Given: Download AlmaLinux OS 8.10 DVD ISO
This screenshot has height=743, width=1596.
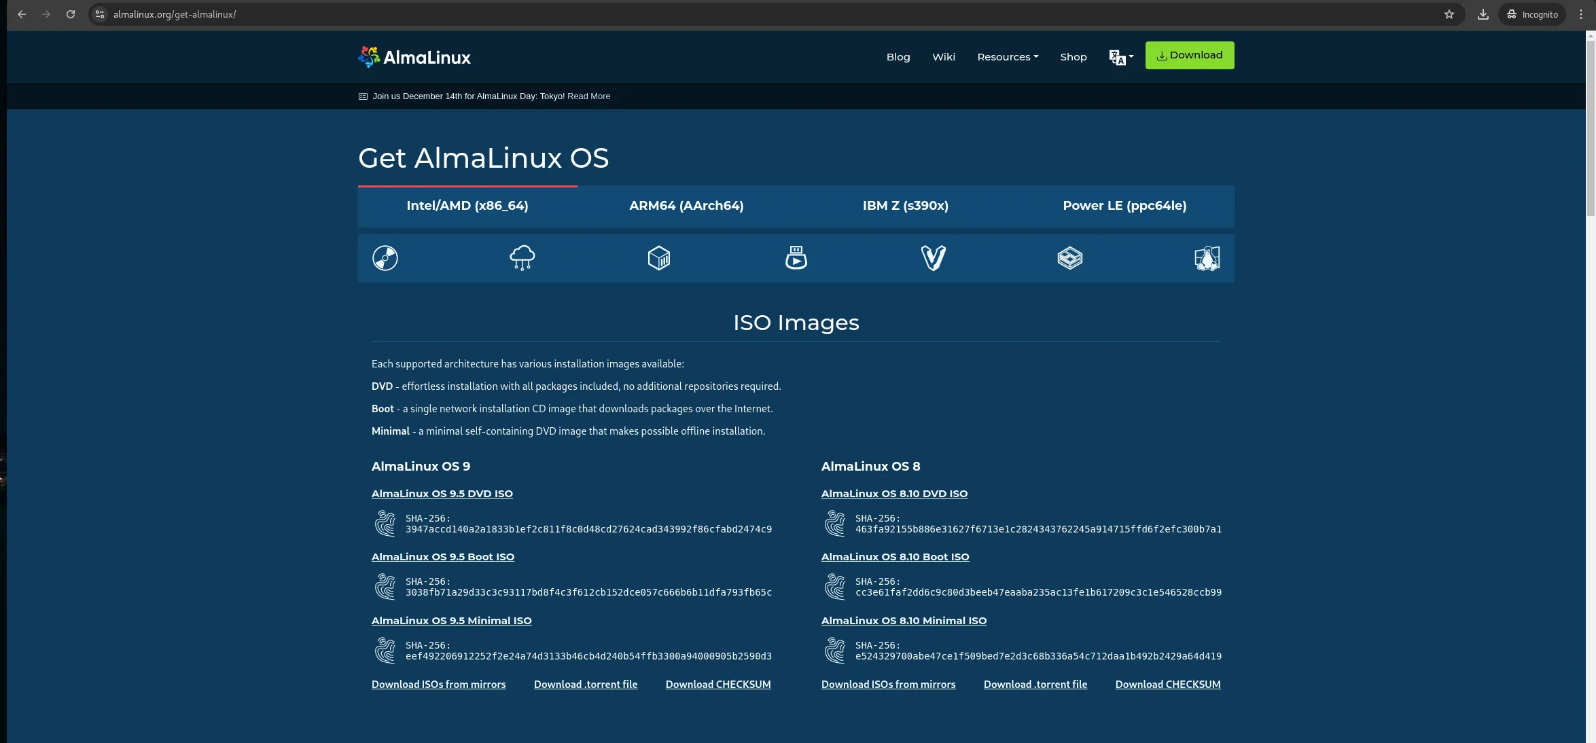Looking at the screenshot, I should [x=894, y=494].
